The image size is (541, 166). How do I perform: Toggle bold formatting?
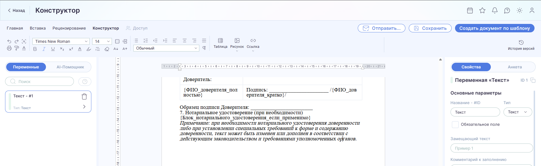[x=35, y=49]
